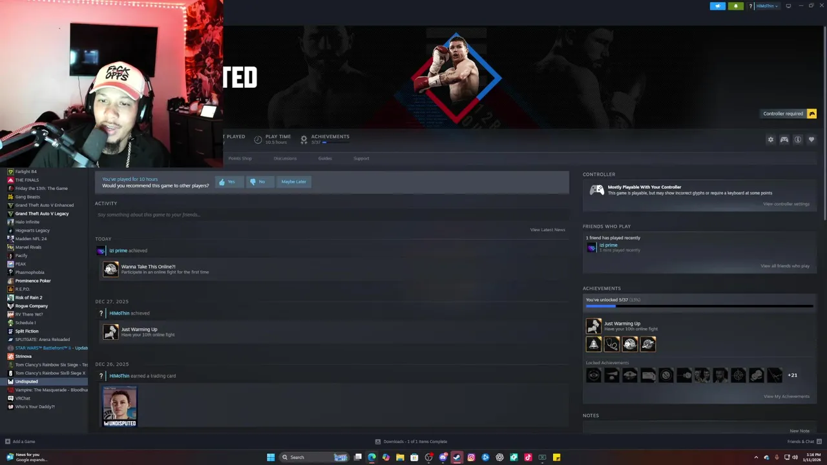
Task: Select Who's Your Daddy?! in library
Action: [35, 407]
